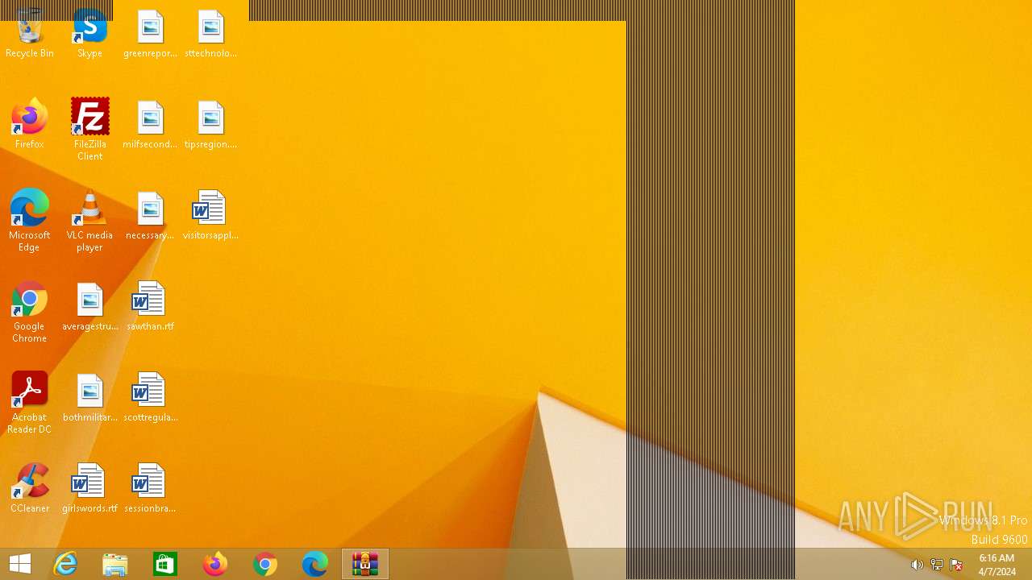Image resolution: width=1032 pixels, height=580 pixels.
Task: Open Acrobat Reader DC shortcut
Action: tap(30, 402)
